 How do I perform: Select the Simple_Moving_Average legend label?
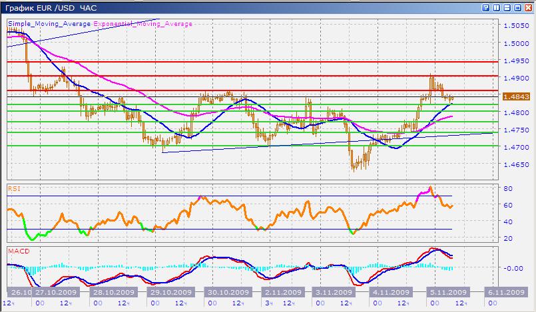(50, 23)
